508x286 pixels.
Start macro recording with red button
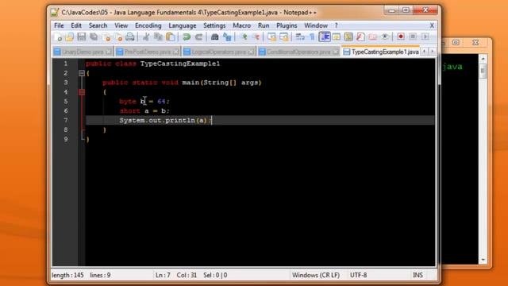[401, 37]
